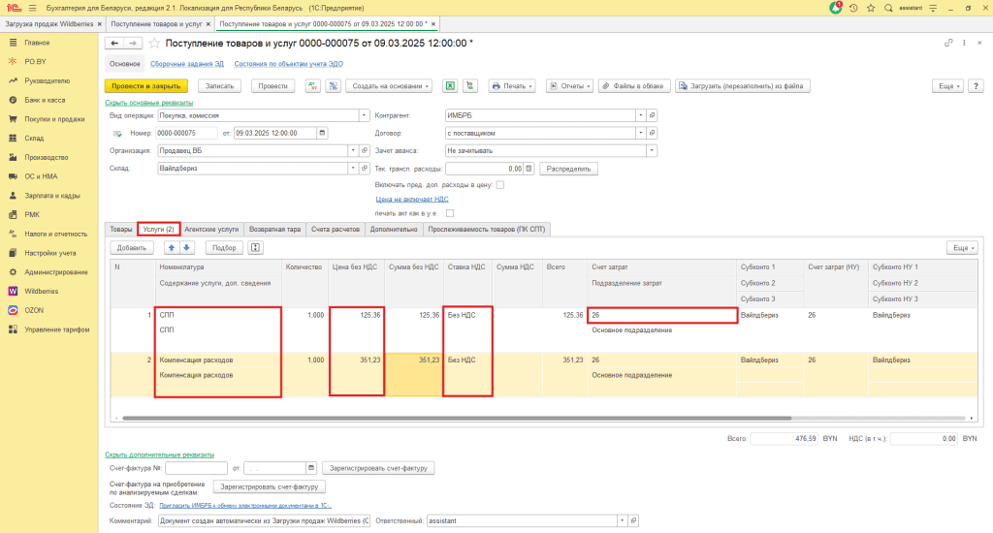Open the history clock icon in the top bar

click(852, 8)
